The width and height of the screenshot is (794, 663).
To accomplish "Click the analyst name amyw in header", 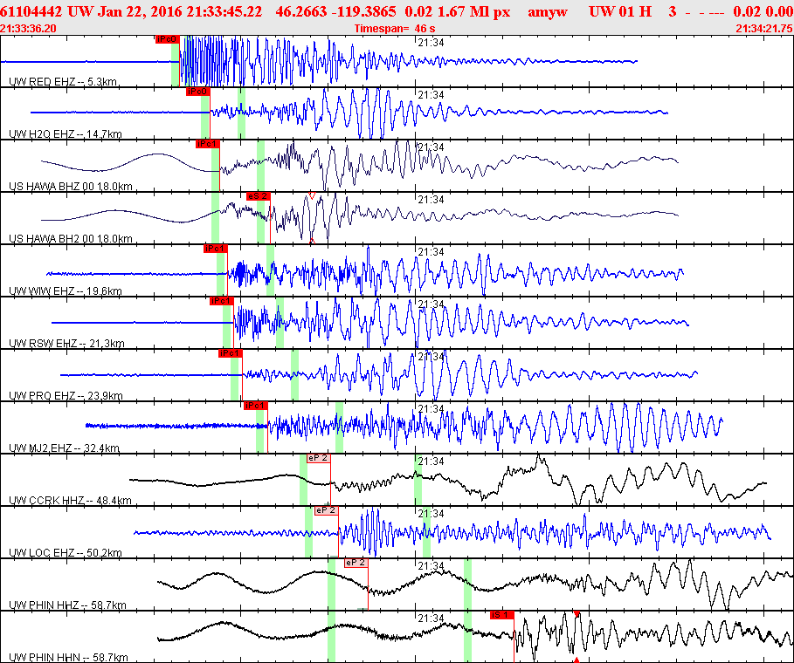I will pyautogui.click(x=548, y=12).
